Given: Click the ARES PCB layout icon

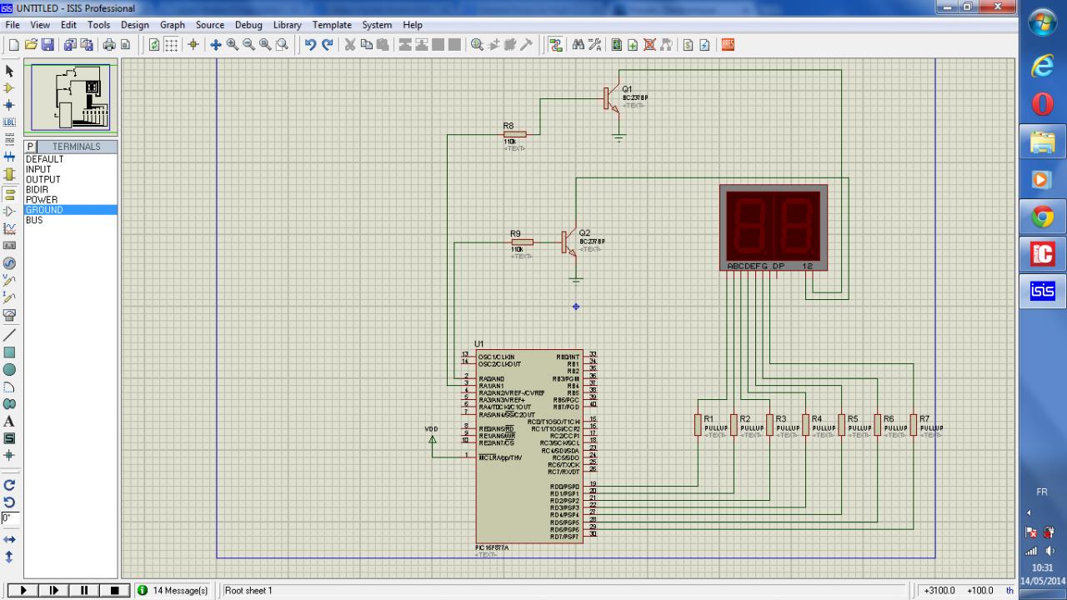Looking at the screenshot, I should tap(728, 45).
